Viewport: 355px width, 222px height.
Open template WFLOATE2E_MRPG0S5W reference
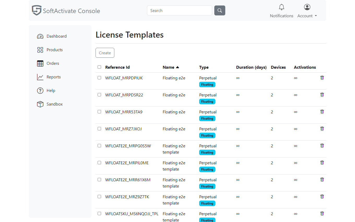(x=128, y=146)
